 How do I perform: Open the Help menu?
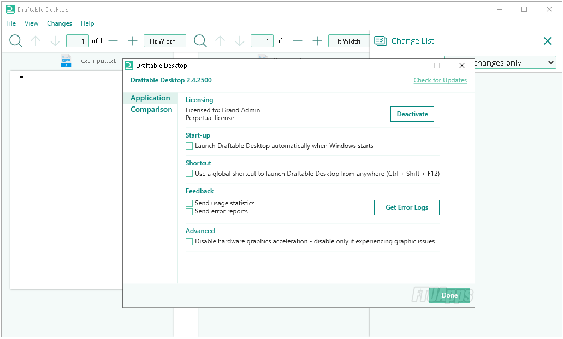coord(87,23)
